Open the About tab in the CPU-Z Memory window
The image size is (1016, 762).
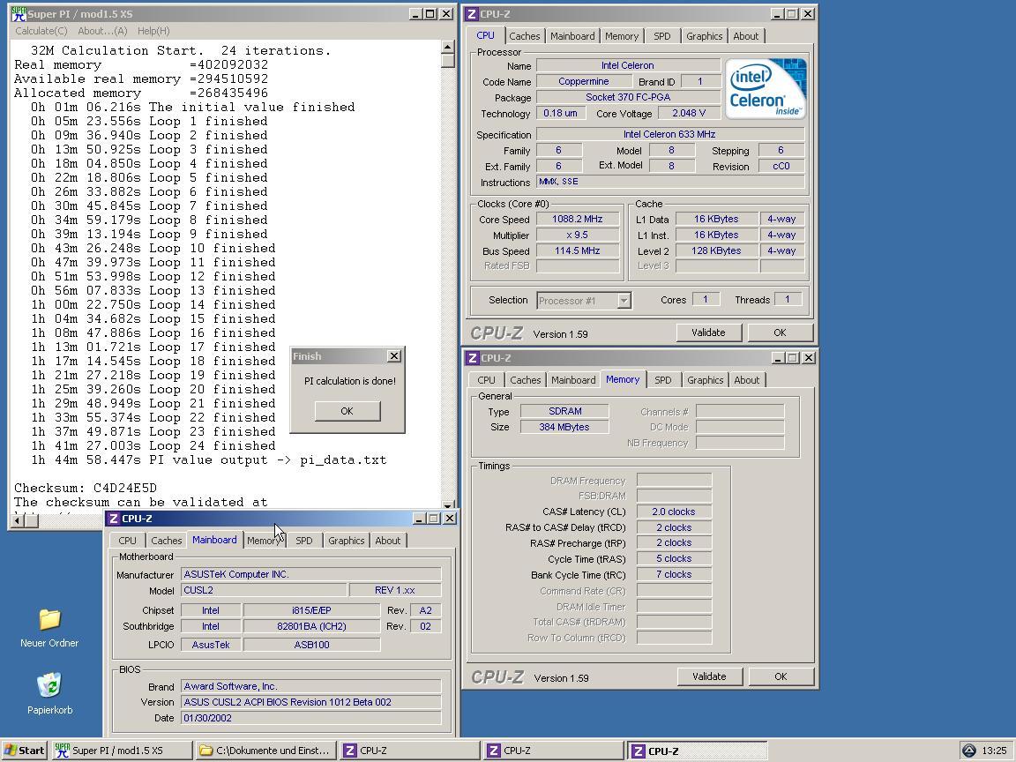coord(746,380)
